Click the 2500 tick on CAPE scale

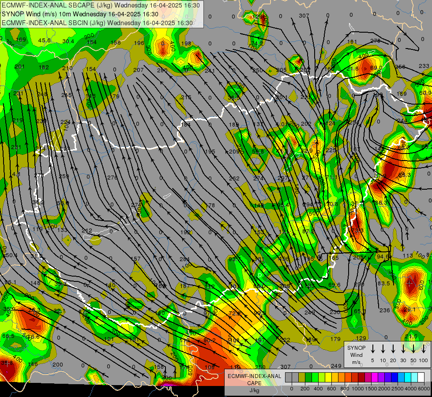[398, 389]
